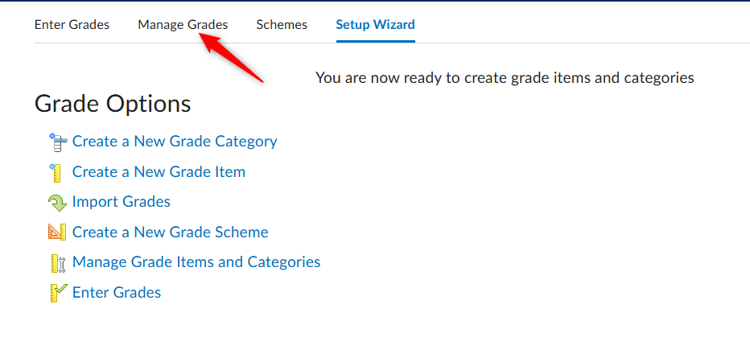
Task: Click the ruler with checkmark Enter Grades icon
Action: click(58, 293)
